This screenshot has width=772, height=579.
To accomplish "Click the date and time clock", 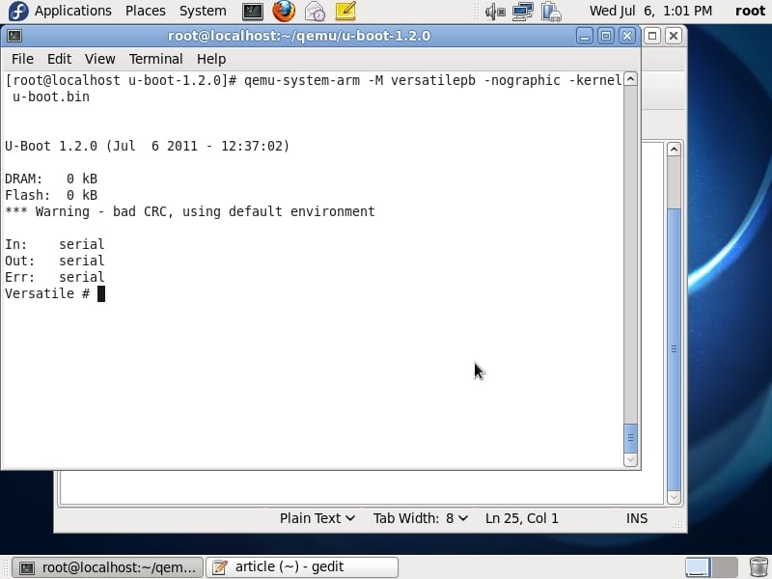I will coord(650,11).
